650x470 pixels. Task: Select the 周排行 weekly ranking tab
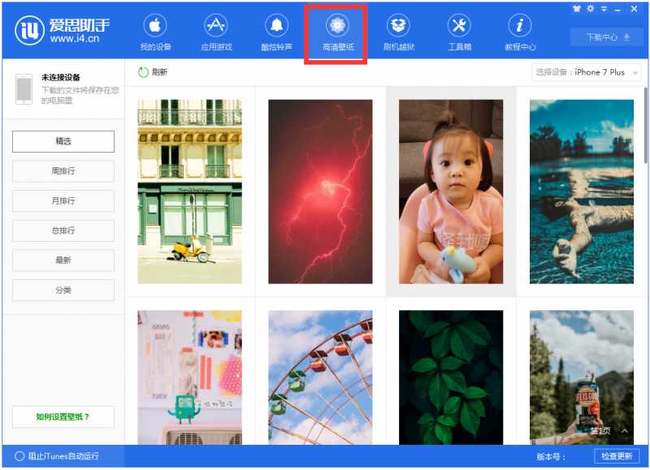point(63,171)
